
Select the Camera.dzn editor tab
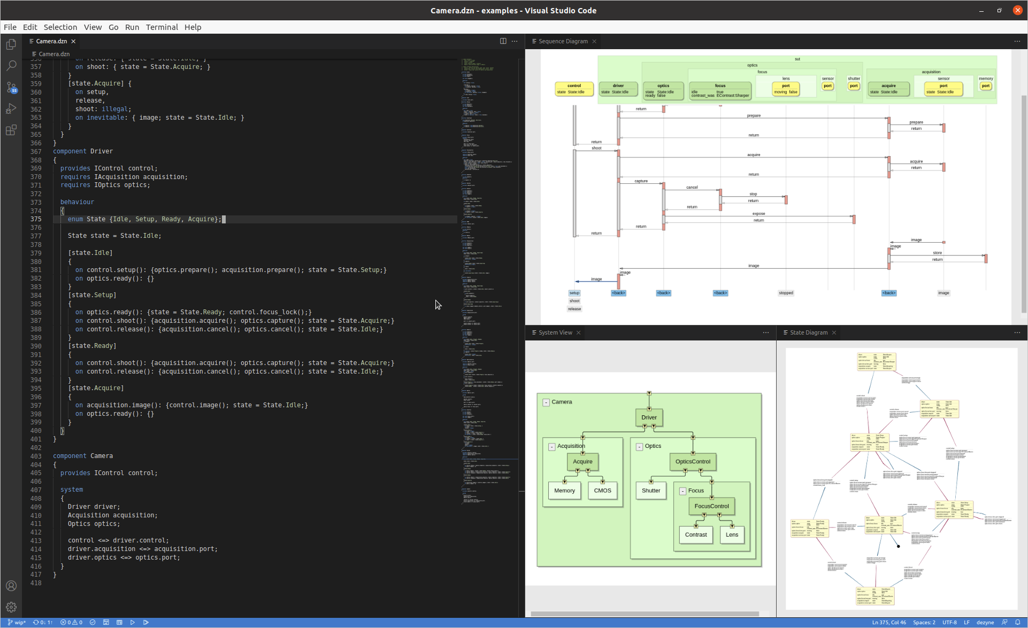51,41
